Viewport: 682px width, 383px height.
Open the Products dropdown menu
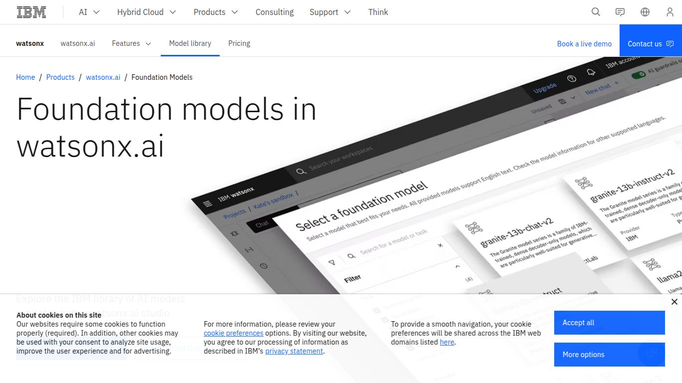coord(215,11)
